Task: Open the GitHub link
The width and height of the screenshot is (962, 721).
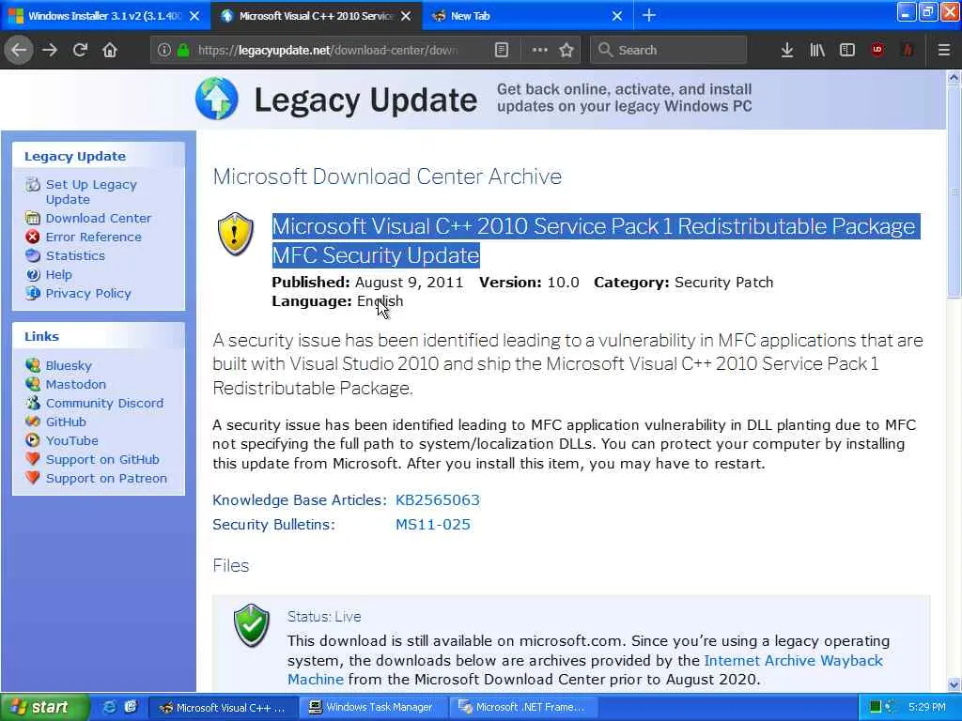Action: click(x=66, y=422)
